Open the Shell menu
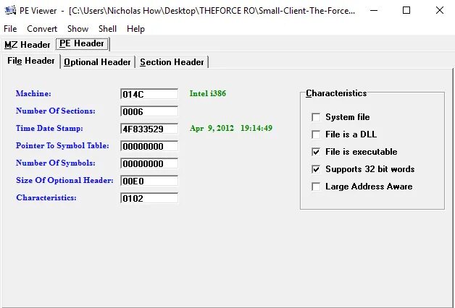This screenshot has height=308, width=455. click(107, 29)
